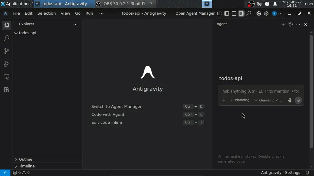Screen dimensions: 314x176
Task: Toggle the agent secondary side bar
Action: (241, 13)
